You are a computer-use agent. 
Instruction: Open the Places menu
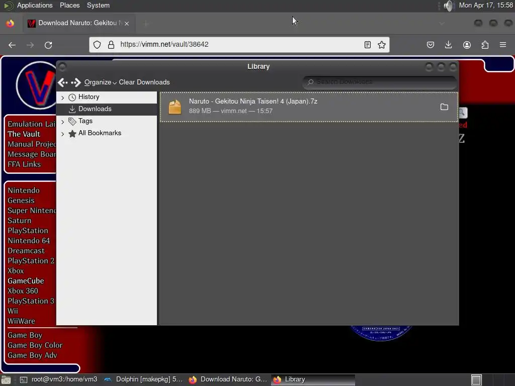[69, 5]
